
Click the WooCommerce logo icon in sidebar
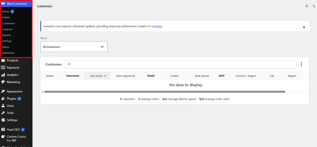pyautogui.click(x=3, y=4)
